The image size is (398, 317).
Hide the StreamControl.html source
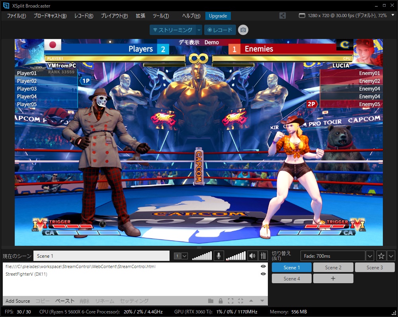click(263, 266)
